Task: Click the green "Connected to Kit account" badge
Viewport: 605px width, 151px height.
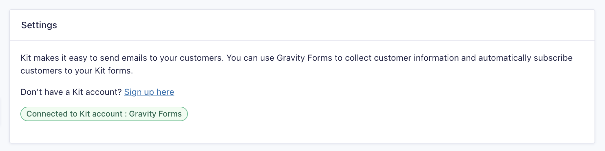Action: click(104, 114)
